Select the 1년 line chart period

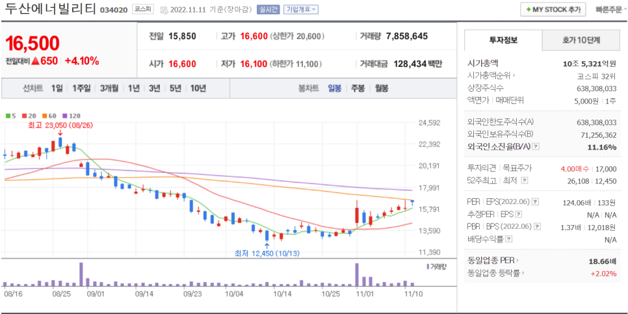click(134, 88)
